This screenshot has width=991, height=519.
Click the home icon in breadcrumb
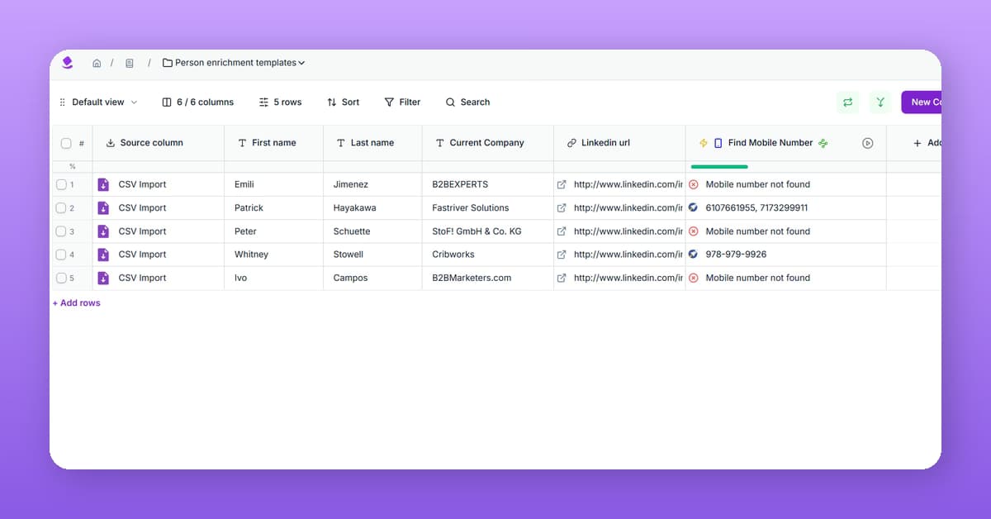click(97, 63)
